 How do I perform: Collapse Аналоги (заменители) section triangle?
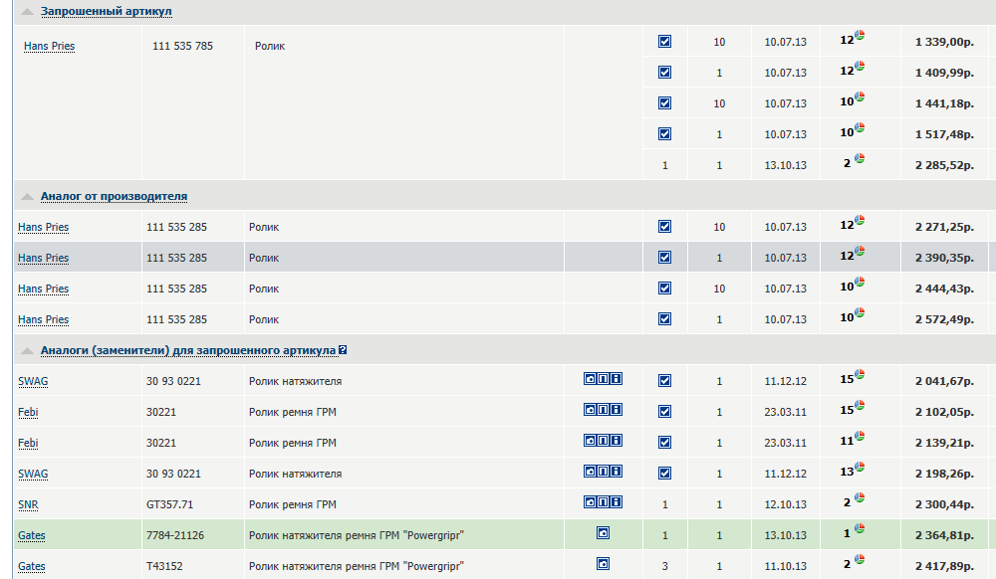tap(27, 351)
